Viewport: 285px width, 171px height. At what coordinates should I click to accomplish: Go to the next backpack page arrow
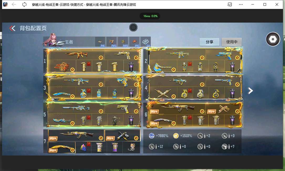pyautogui.click(x=251, y=91)
